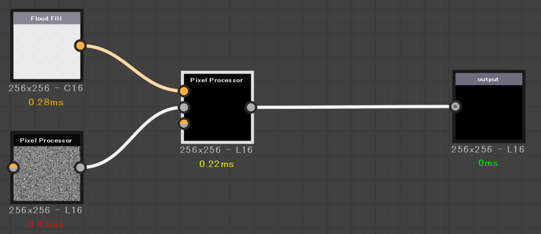The width and height of the screenshot is (541, 234).
Task: Click the half-orange bottom input of center Pixel Processor
Action: point(184,123)
